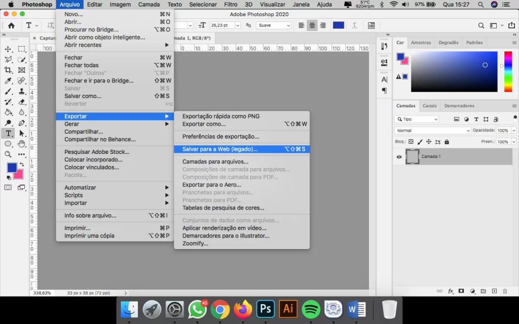The height and width of the screenshot is (324, 519).
Task: Select the Move tool
Action: (x=8, y=49)
